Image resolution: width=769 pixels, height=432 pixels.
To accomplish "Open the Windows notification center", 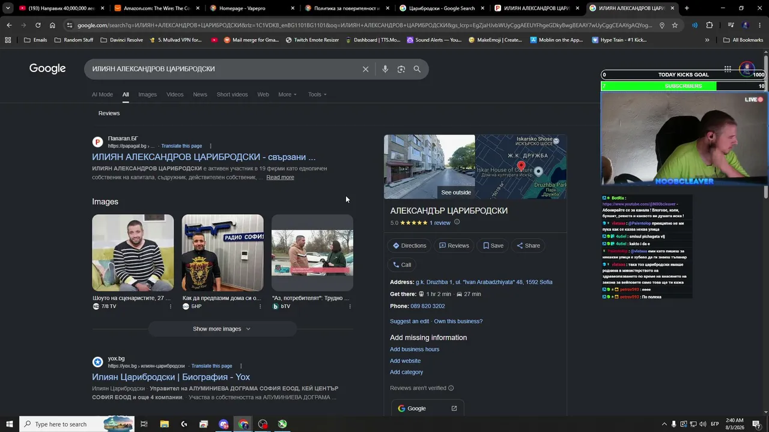I will [x=756, y=424].
